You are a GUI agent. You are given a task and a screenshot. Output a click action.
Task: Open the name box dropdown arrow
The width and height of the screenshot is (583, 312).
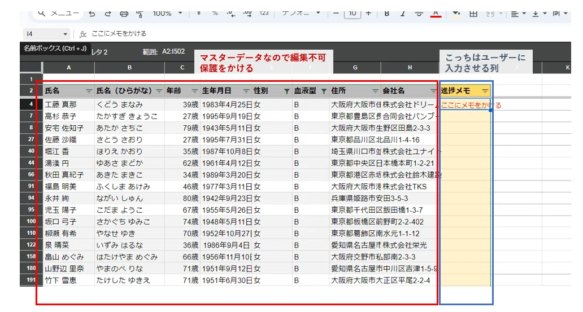tap(65, 34)
